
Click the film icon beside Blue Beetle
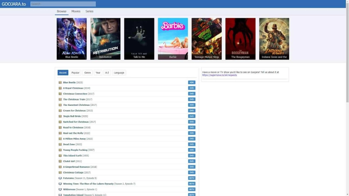pyautogui.click(x=60, y=82)
